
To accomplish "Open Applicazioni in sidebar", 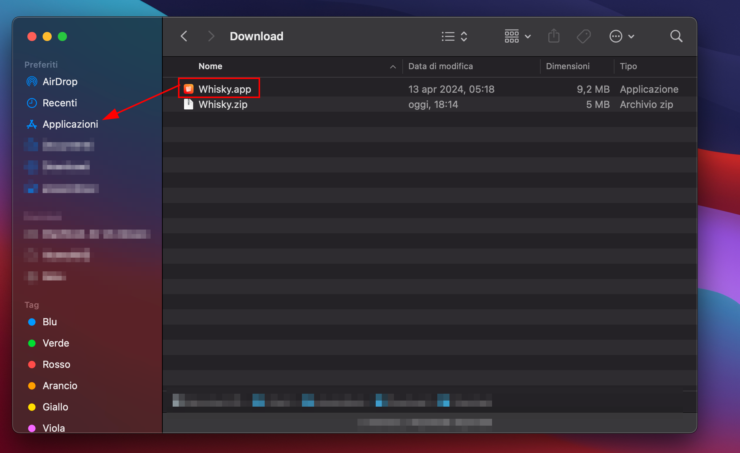I will point(70,124).
